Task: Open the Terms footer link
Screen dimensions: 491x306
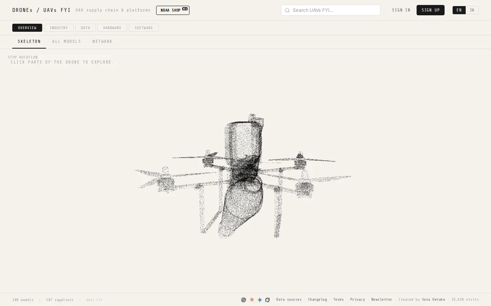Action: point(338,300)
